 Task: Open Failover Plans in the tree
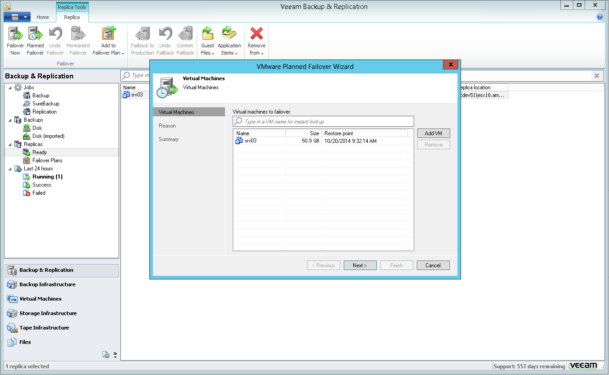(43, 160)
